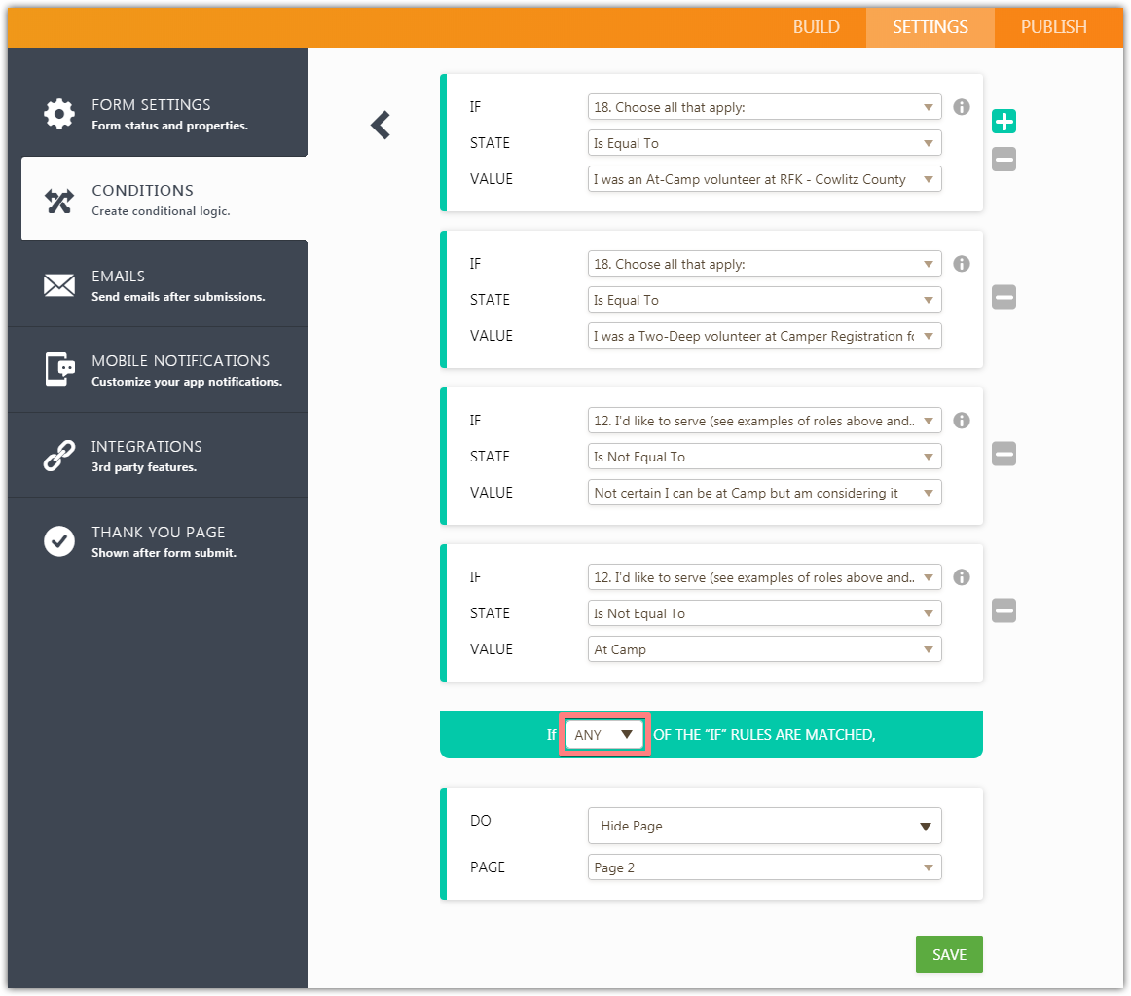Click the back arrow to return to conditions list
The height and width of the screenshot is (996, 1131).
coord(380,125)
